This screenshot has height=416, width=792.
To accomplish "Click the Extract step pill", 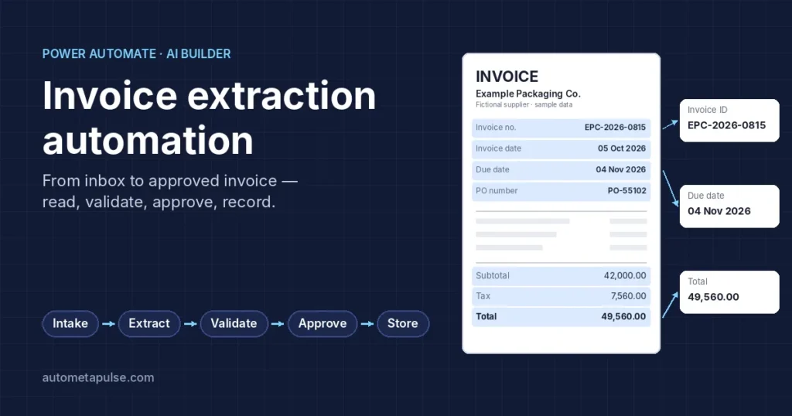I will pyautogui.click(x=149, y=324).
